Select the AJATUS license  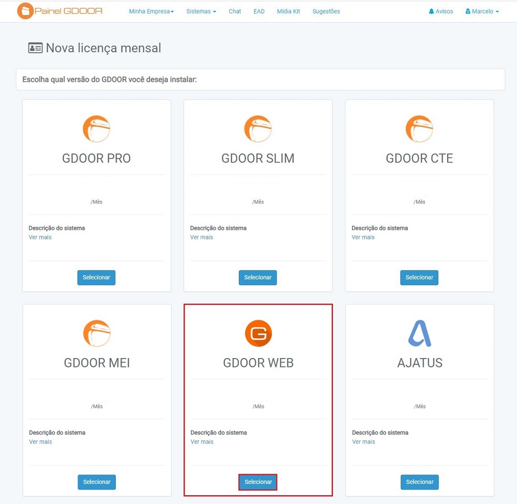coord(420,482)
